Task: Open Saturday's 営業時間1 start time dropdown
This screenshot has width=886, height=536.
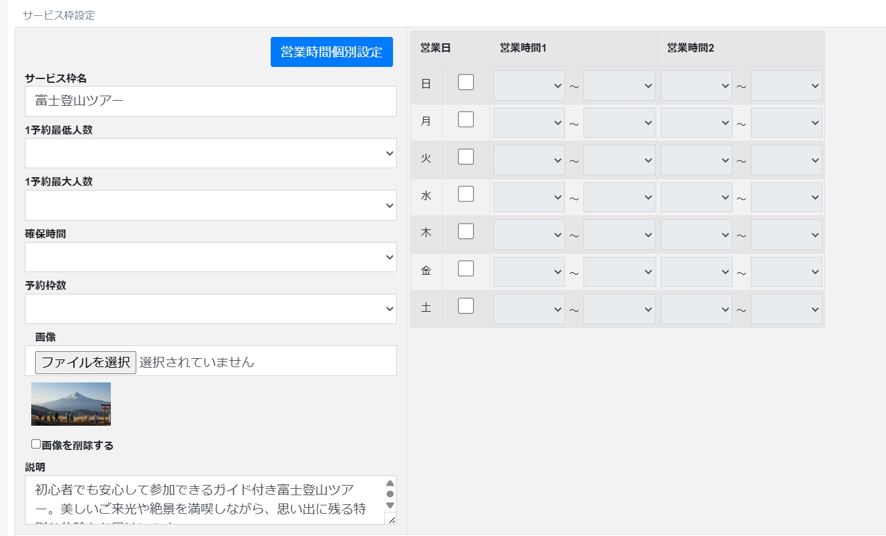Action: click(529, 308)
